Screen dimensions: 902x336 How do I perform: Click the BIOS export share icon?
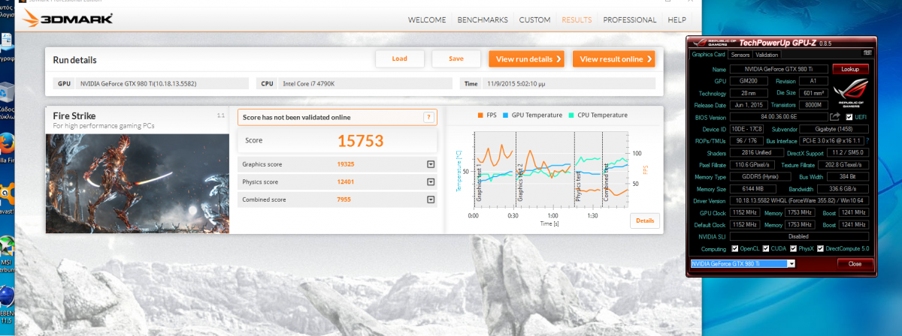834,117
